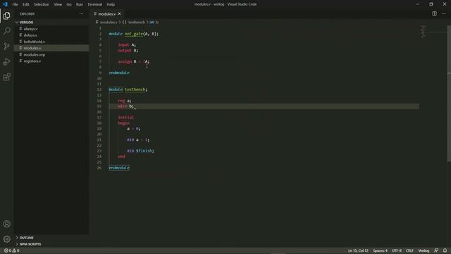451x254 pixels.
Task: Change UTF-8 file encoding
Action: coord(397,250)
